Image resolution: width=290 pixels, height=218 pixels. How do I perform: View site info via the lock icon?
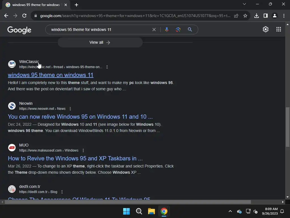point(36,16)
